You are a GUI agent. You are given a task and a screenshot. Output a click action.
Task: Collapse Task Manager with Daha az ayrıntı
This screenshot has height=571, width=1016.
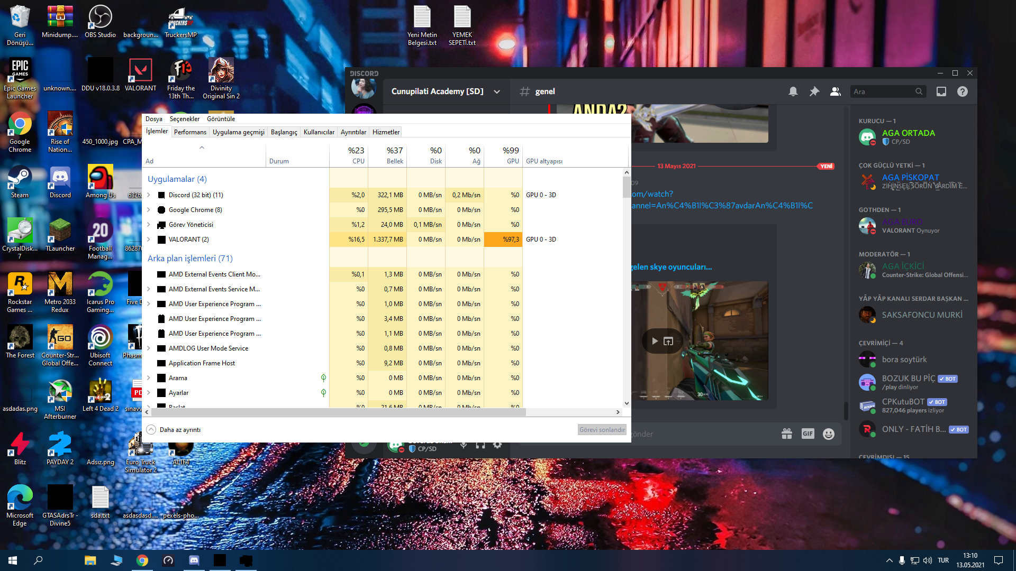pyautogui.click(x=174, y=430)
